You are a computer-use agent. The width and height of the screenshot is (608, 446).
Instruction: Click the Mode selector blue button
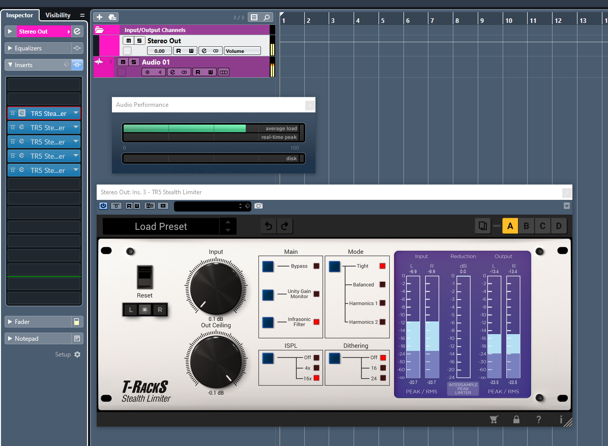point(334,266)
